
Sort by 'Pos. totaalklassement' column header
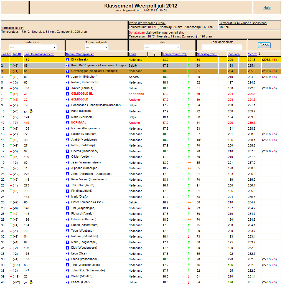pyautogui.click(x=39, y=54)
